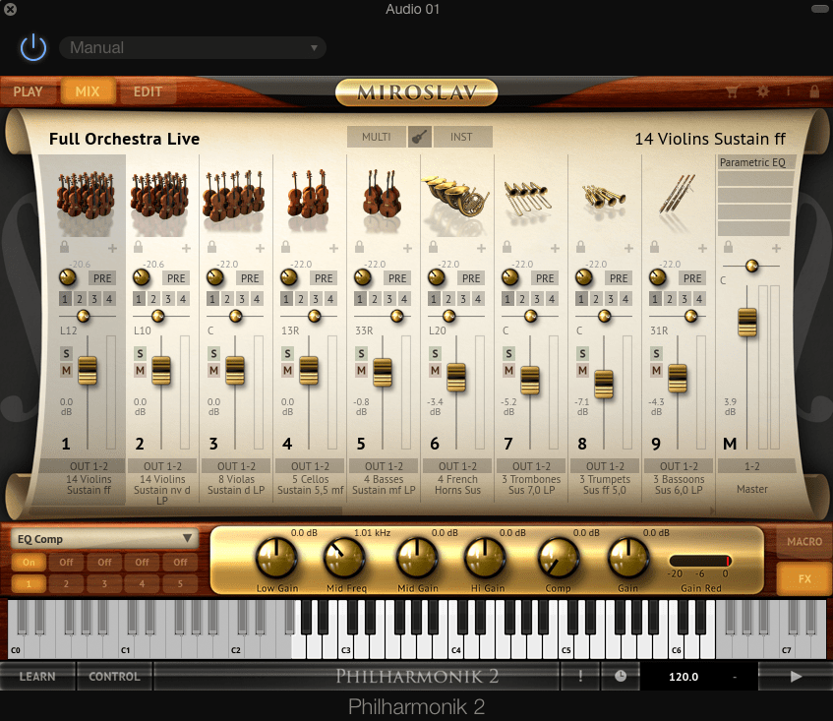Switch to the EDIT tab
833x721 pixels.
148,91
